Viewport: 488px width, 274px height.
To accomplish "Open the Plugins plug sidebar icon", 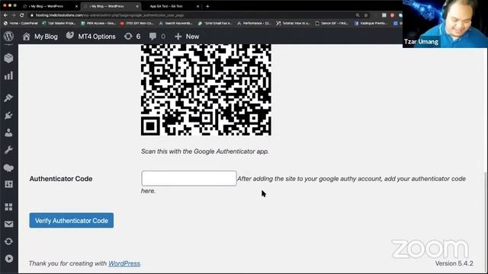I will [8, 115].
